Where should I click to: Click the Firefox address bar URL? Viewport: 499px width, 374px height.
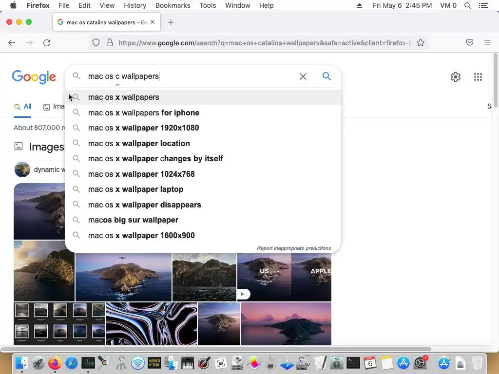pyautogui.click(x=265, y=43)
